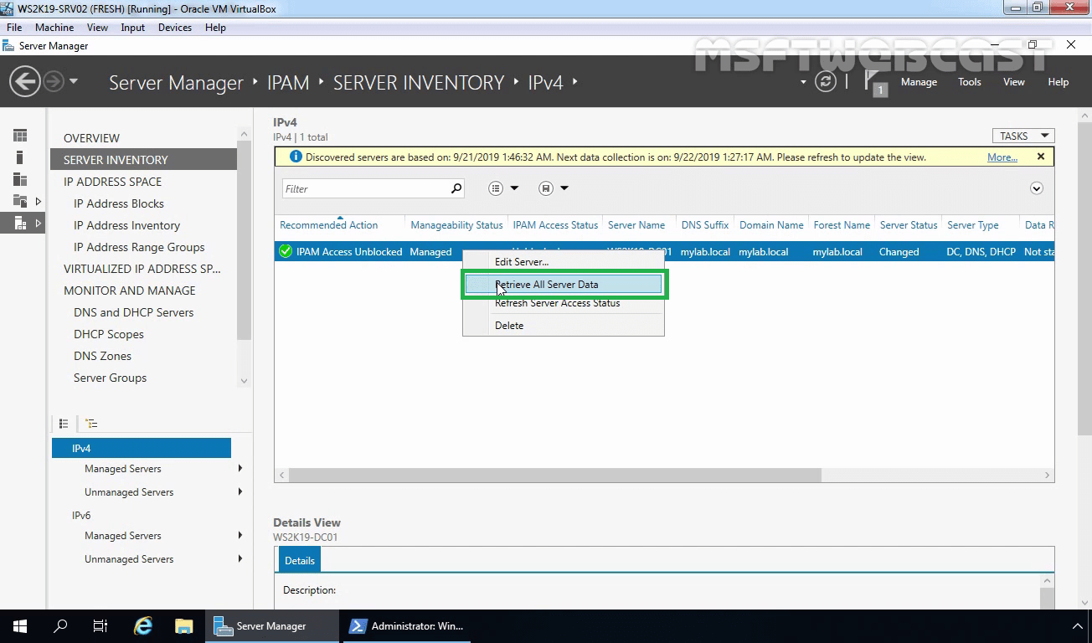Open IP Address Inventory
This screenshot has width=1092, height=643.
pos(126,225)
